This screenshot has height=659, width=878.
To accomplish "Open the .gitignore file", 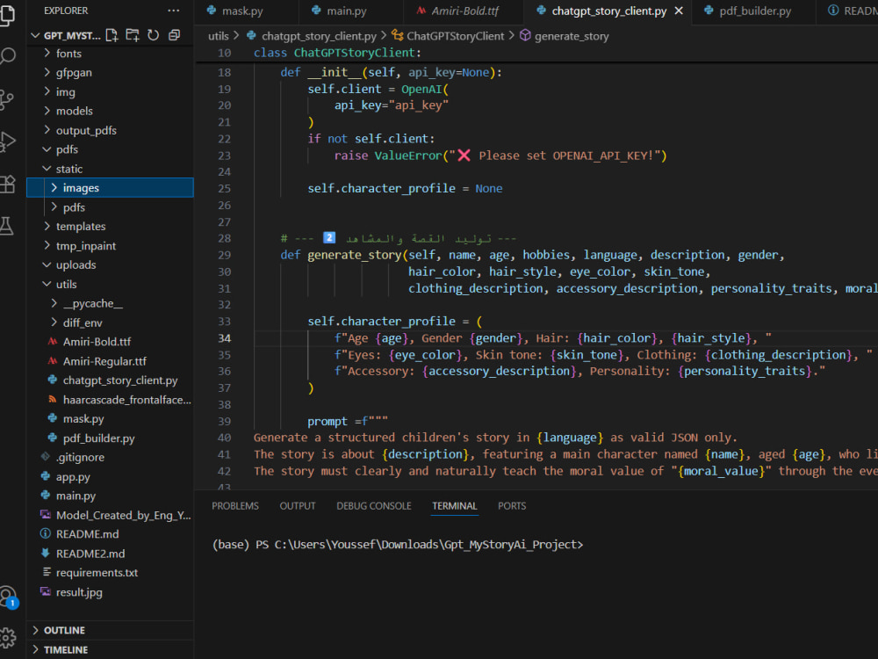I will (111, 457).
